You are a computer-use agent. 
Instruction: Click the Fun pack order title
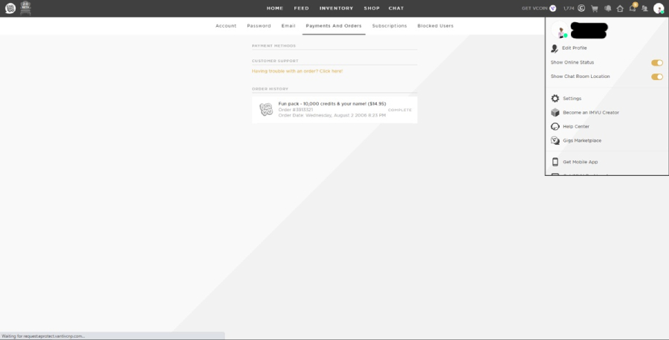pyautogui.click(x=332, y=103)
